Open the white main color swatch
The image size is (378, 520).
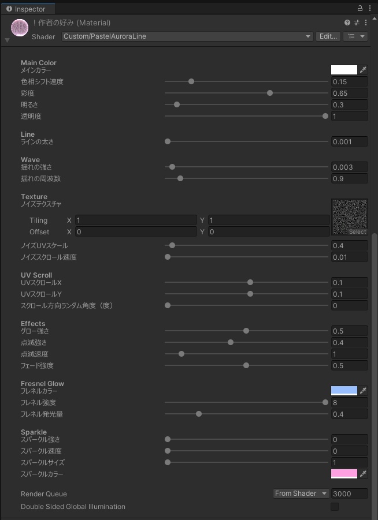344,70
